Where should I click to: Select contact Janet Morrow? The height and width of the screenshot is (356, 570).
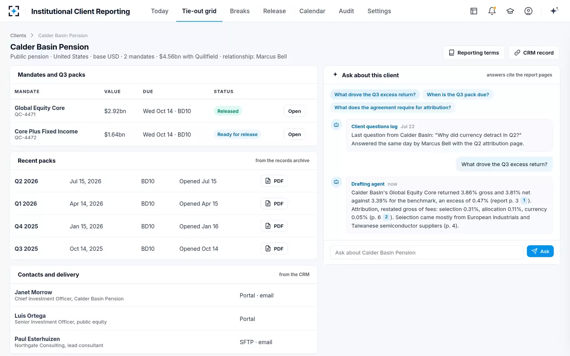(33, 292)
